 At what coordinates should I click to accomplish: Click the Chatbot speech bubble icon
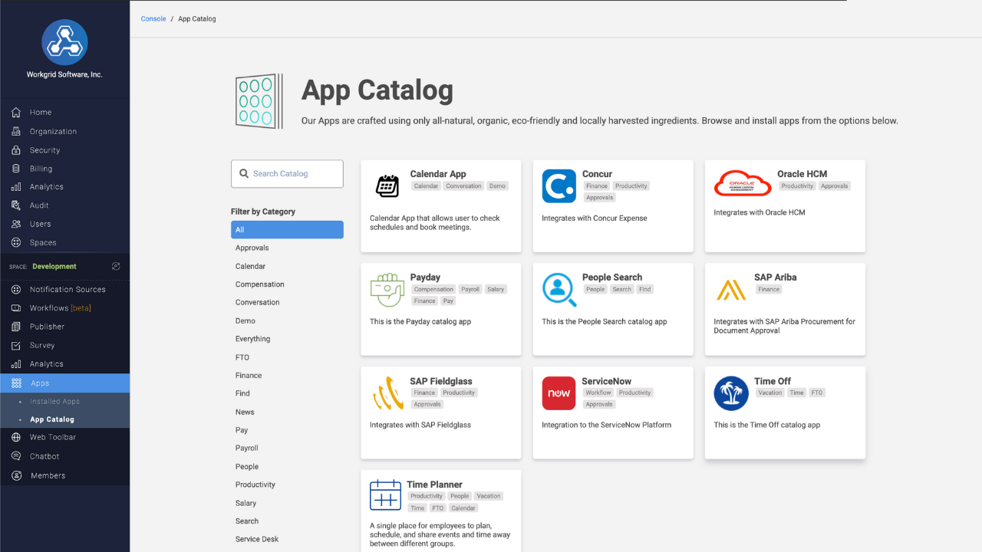16,456
